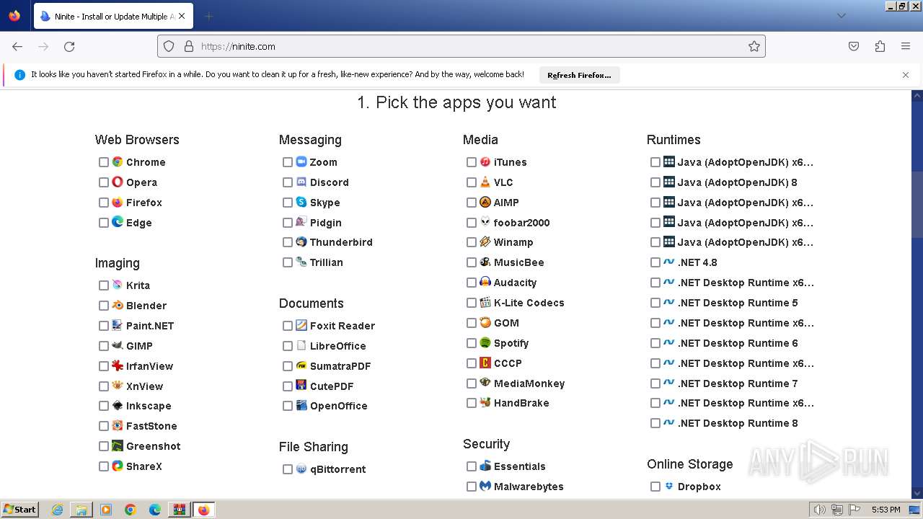
Task: Click the ninite.com address bar
Action: coord(461,46)
